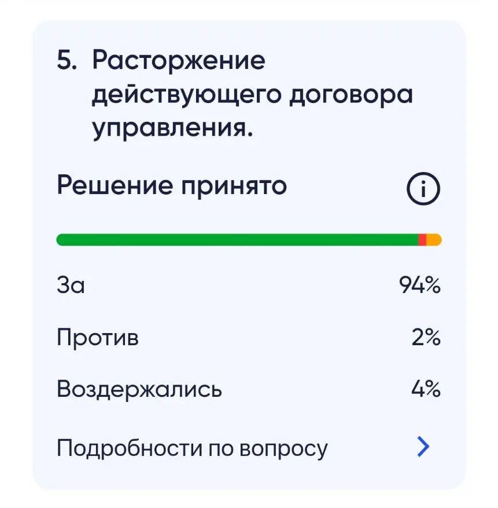Click the word вопросу in the details row
Screen dimensions: 498x508
tap(284, 449)
